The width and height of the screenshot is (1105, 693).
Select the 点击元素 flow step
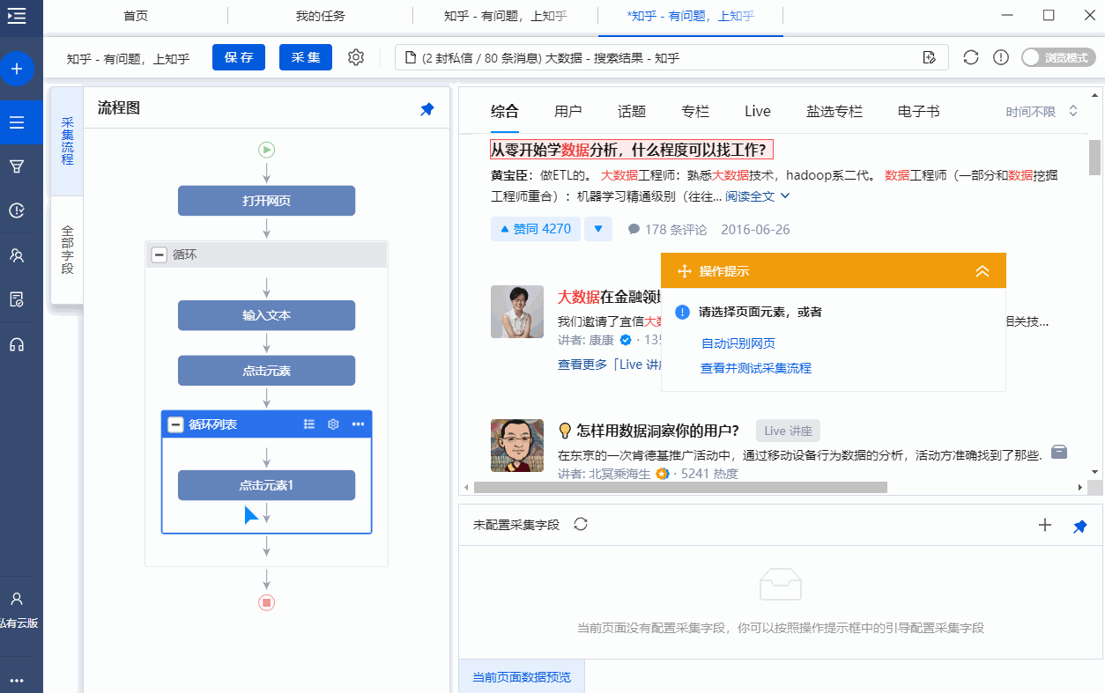coord(267,371)
